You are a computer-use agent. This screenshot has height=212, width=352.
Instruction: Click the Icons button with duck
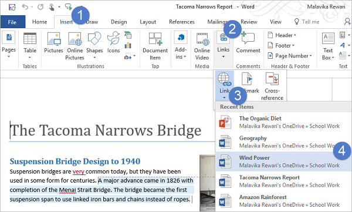coord(113,43)
